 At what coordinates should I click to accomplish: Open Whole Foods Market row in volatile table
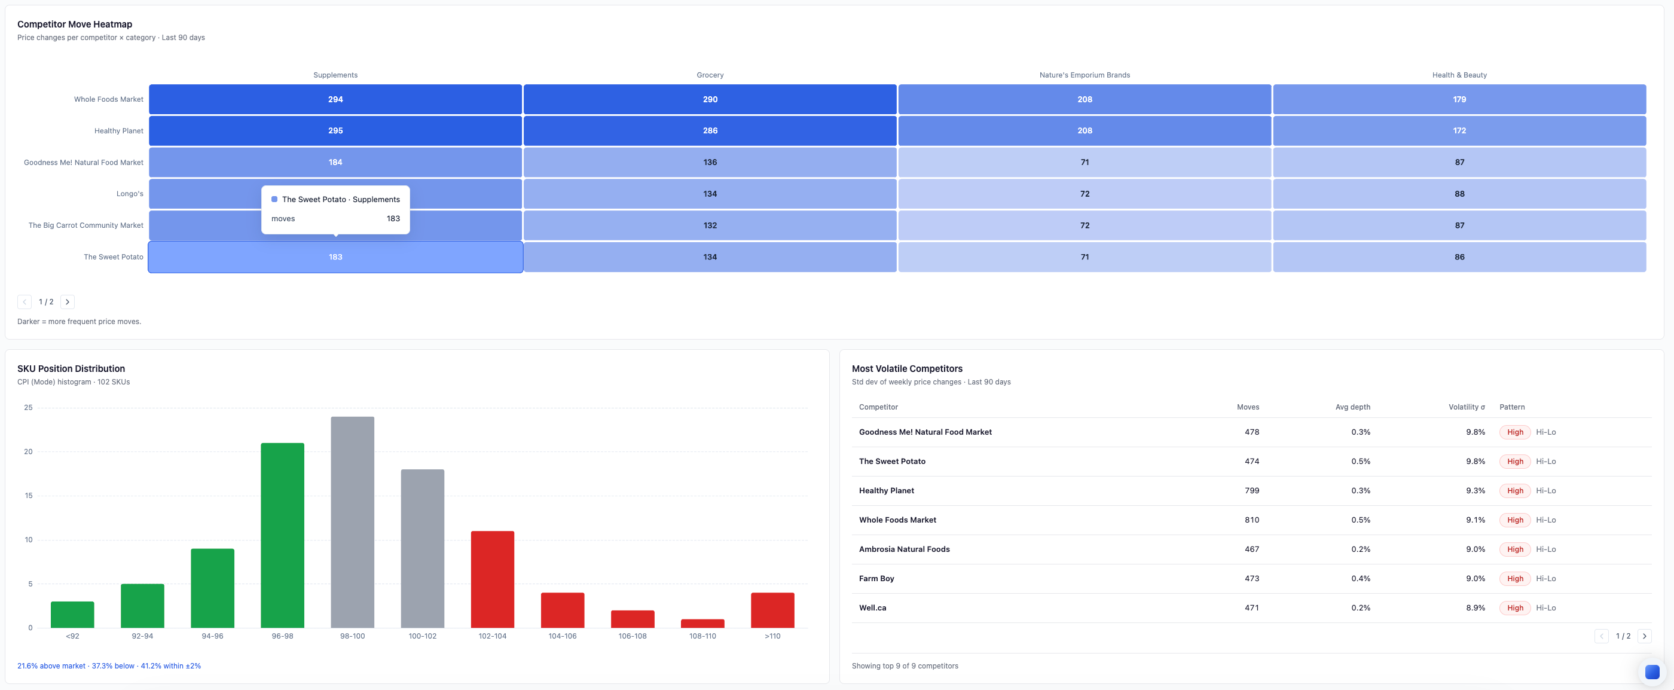coord(1251,520)
